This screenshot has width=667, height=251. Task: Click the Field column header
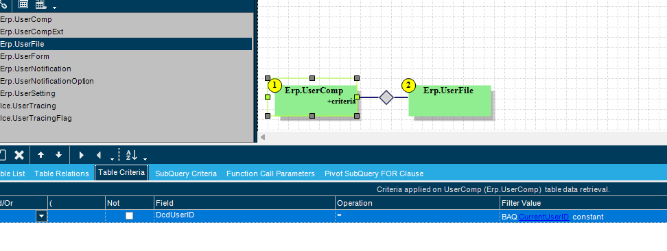point(244,203)
